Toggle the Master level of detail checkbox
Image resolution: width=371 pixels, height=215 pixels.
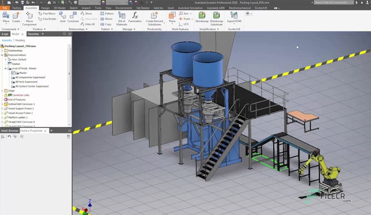(x=13, y=73)
